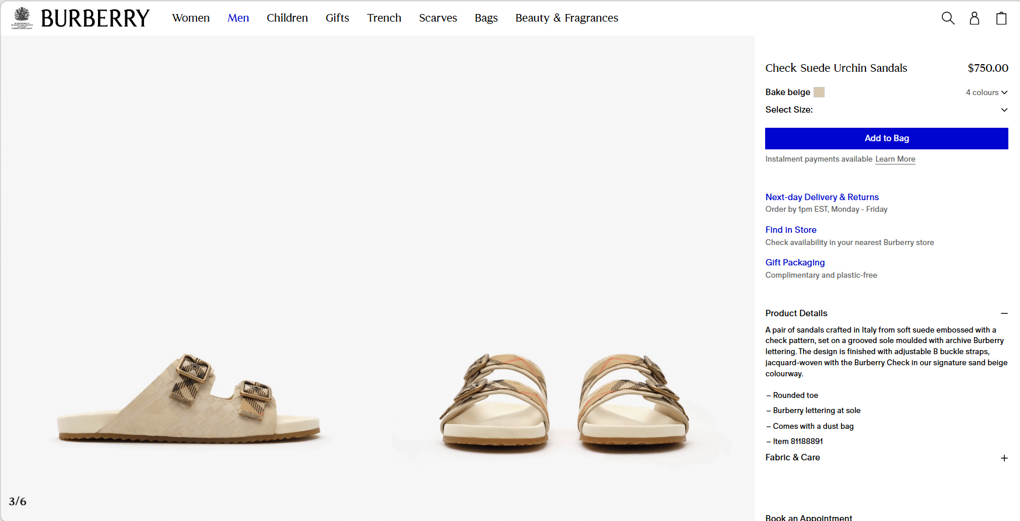Collapse Product Details with minus icon
This screenshot has width=1020, height=521.
[1004, 313]
